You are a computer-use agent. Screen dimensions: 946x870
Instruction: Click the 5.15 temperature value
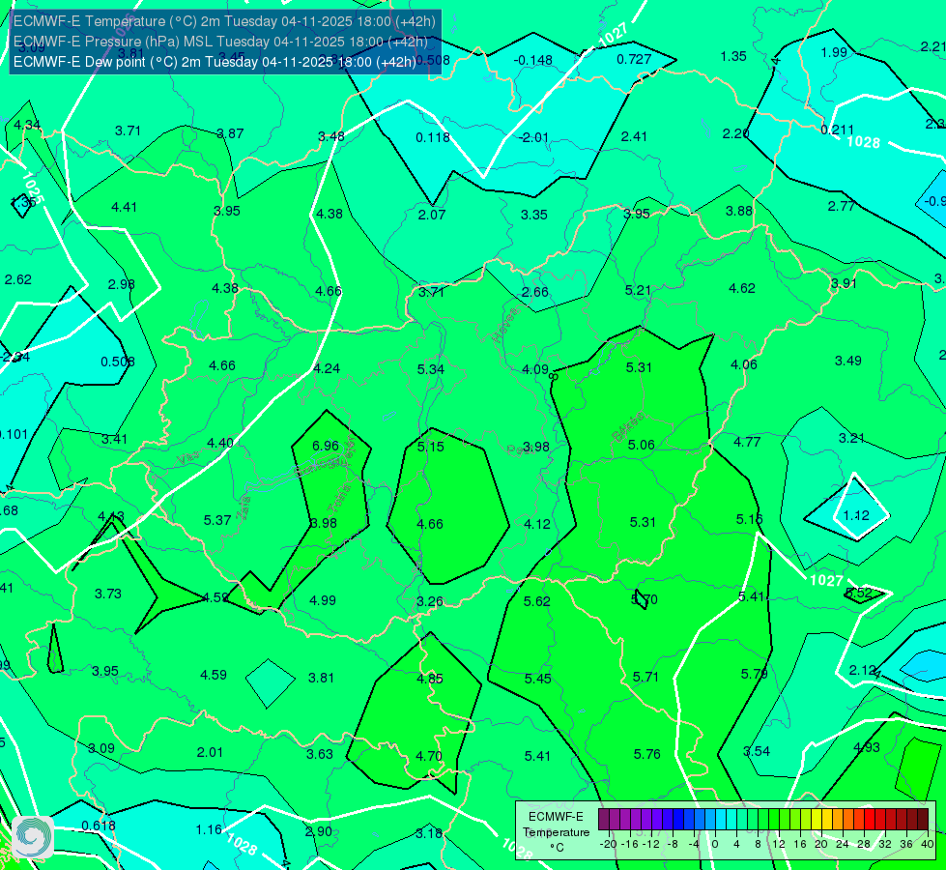click(430, 447)
